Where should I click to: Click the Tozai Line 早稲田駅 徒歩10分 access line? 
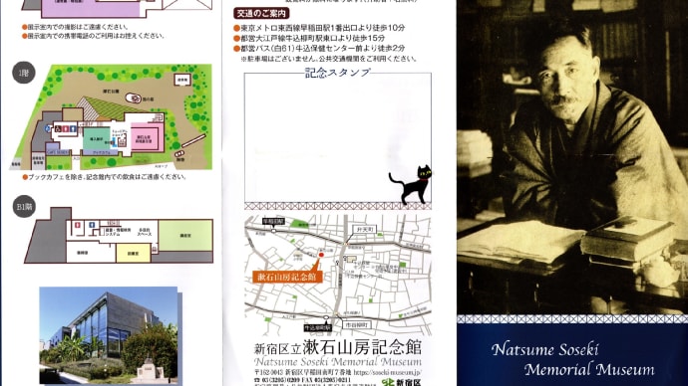(319, 28)
